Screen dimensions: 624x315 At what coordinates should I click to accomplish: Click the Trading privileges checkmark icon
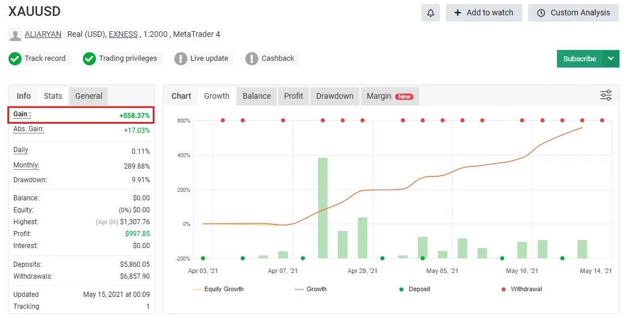pos(89,58)
